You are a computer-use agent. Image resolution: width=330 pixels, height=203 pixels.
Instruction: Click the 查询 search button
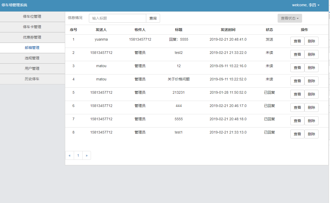153,18
